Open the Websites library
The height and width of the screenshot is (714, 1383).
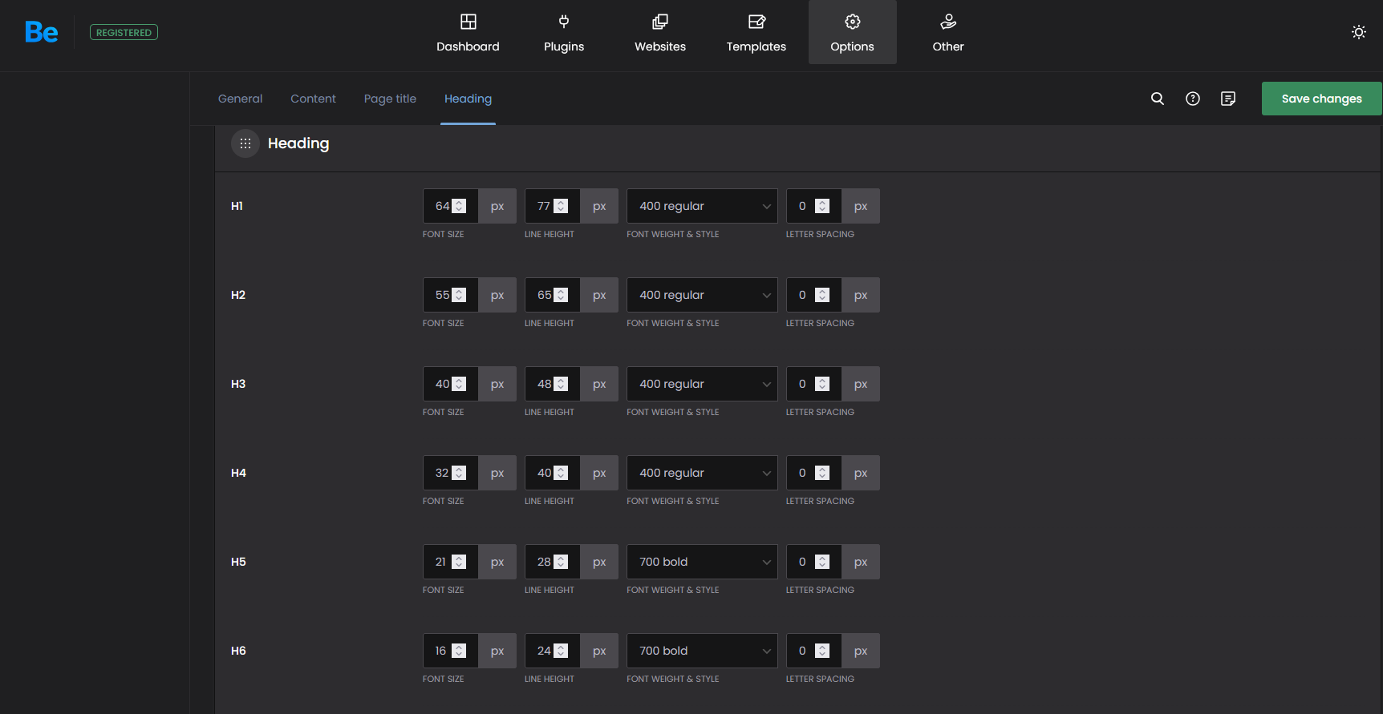coord(659,33)
